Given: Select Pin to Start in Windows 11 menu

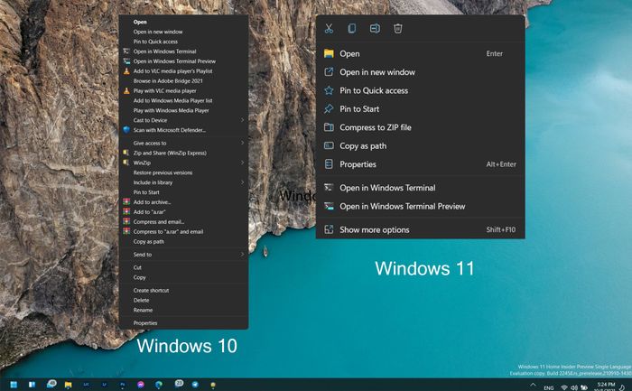Looking at the screenshot, I should pos(420,109).
